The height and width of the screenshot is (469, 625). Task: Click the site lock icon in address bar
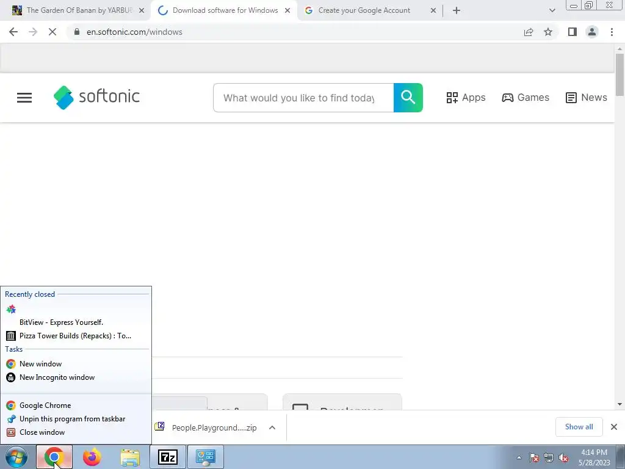77,32
